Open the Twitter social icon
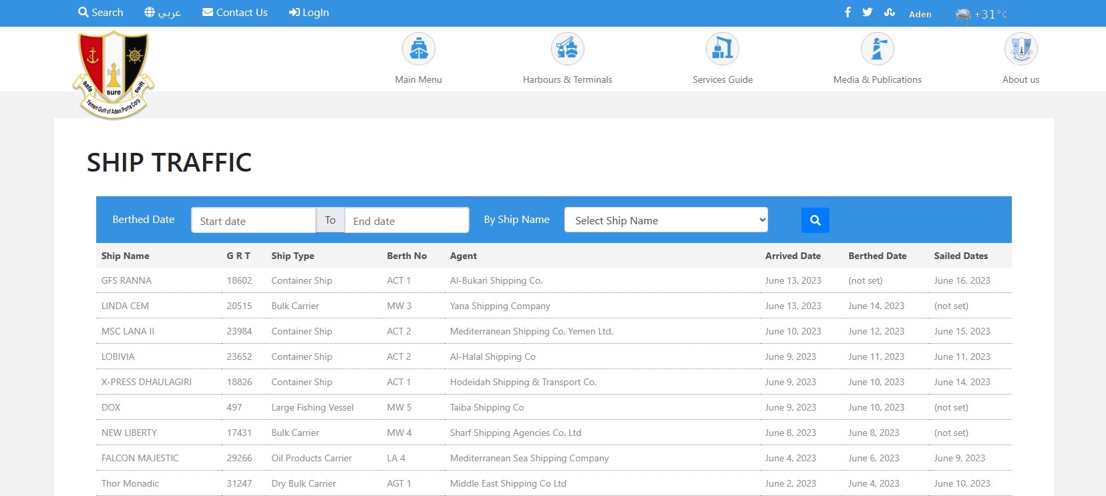The image size is (1106, 496). pos(867,12)
